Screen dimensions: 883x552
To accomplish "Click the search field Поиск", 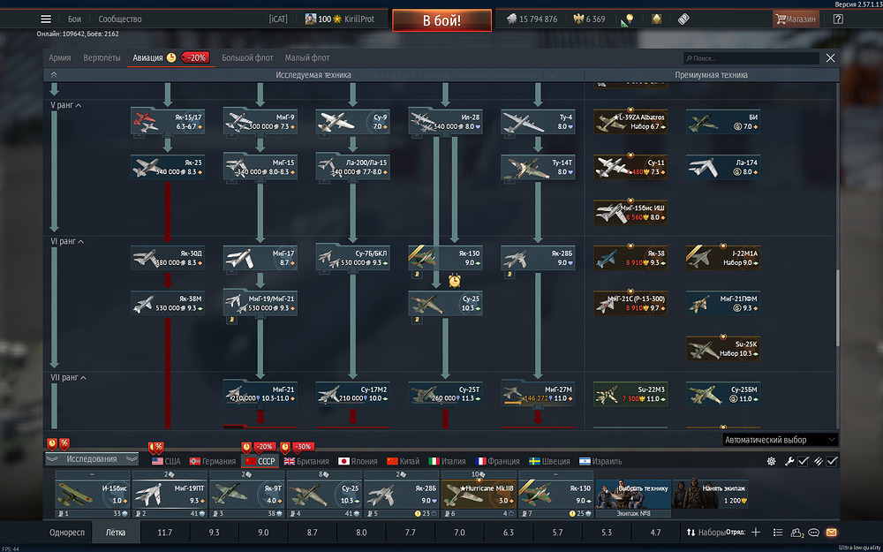I will (751, 58).
